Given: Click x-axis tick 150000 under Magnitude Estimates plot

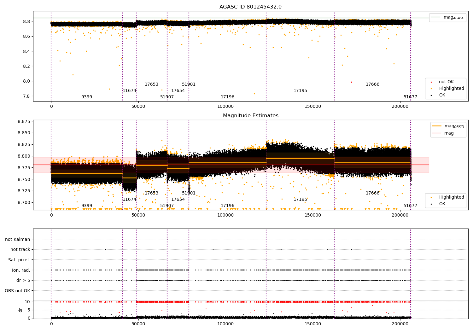Looking at the screenshot, I should [x=313, y=215].
